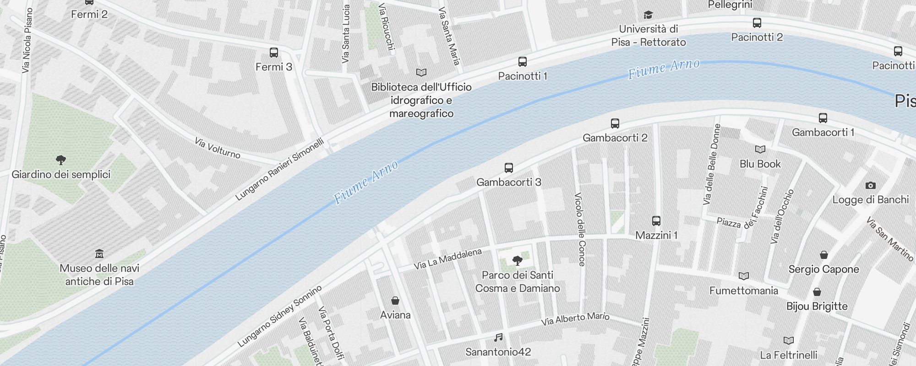916x366 pixels.
Task: Click the Gambacorti 3 bus stop icon
Action: point(509,168)
